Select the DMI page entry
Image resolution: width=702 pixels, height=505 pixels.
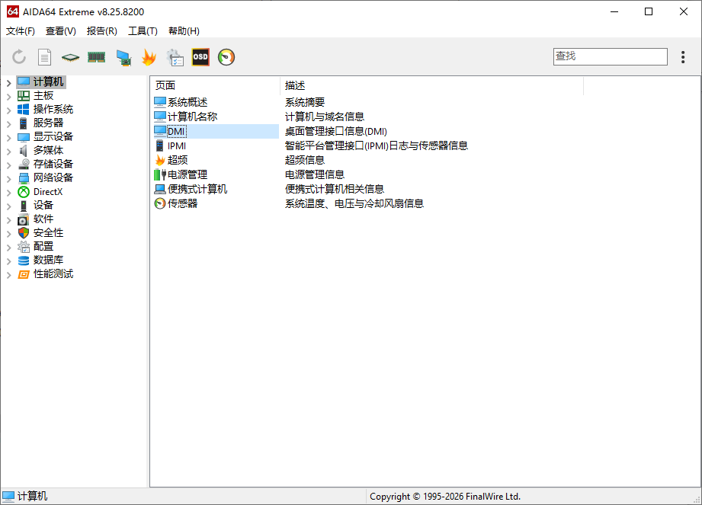175,130
